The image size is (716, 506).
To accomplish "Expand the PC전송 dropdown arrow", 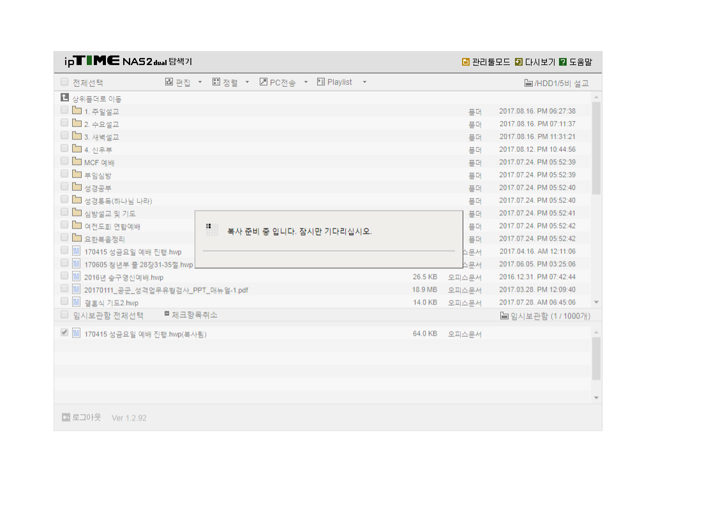I will 306,82.
